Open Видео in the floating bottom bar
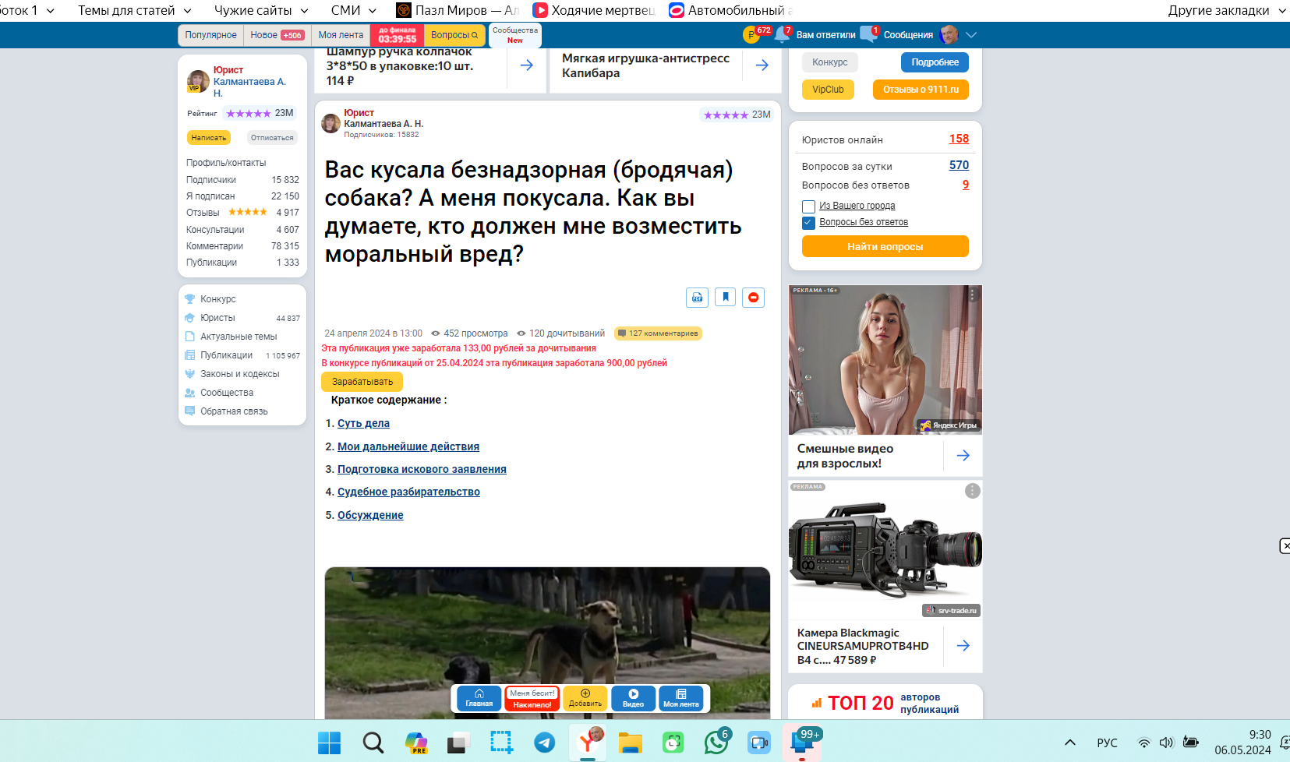 (633, 698)
